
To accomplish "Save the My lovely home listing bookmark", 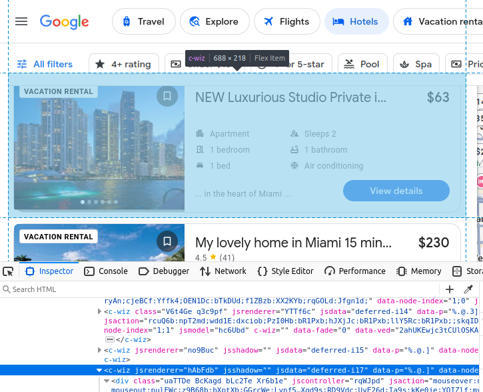I will [167, 241].
